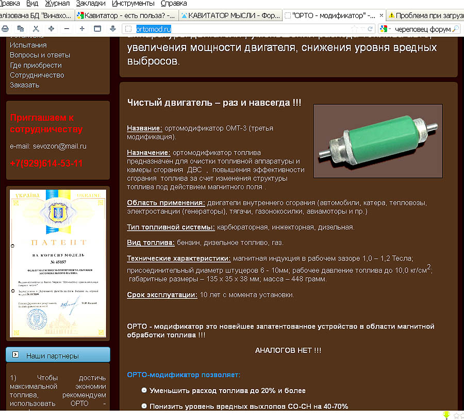This screenshot has width=464, height=420.
Task: Click the sevozon@mail.ru email address
Action: tap(59, 146)
